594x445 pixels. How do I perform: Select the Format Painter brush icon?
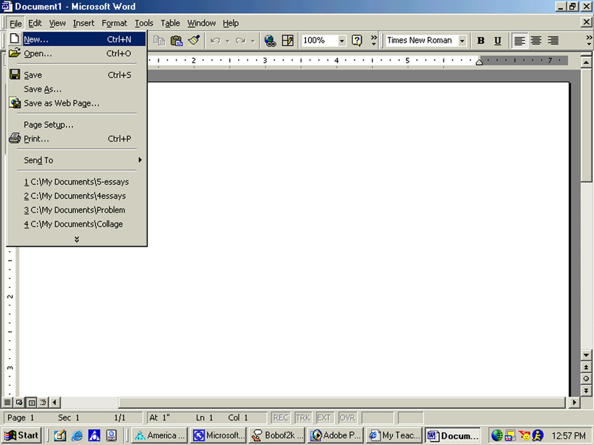pos(194,40)
